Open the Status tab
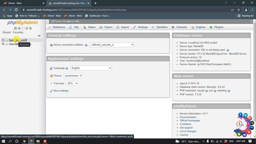The width and height of the screenshot is (256, 144). click(x=89, y=27)
